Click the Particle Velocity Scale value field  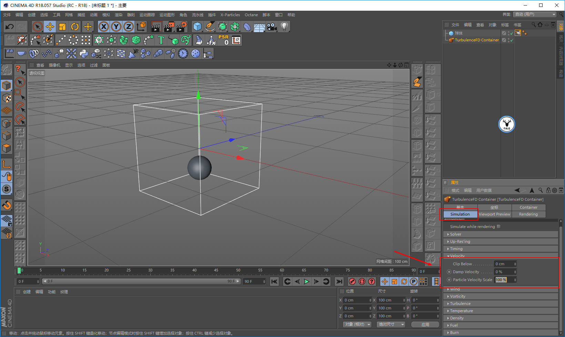505,280
